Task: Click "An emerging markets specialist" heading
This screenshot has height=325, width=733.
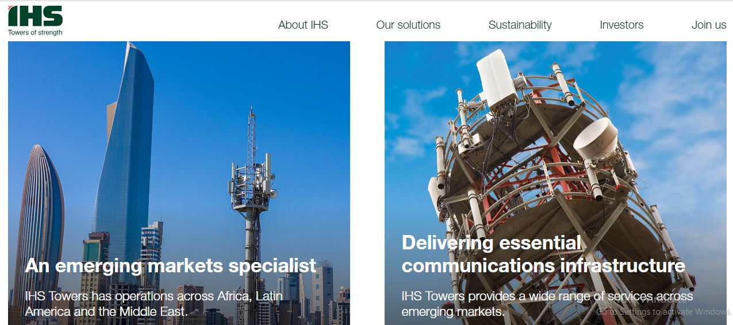Action: point(171,265)
